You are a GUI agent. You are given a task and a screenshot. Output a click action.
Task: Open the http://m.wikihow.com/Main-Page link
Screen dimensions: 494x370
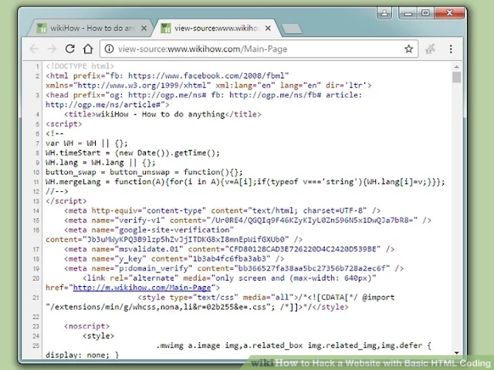pyautogui.click(x=142, y=288)
